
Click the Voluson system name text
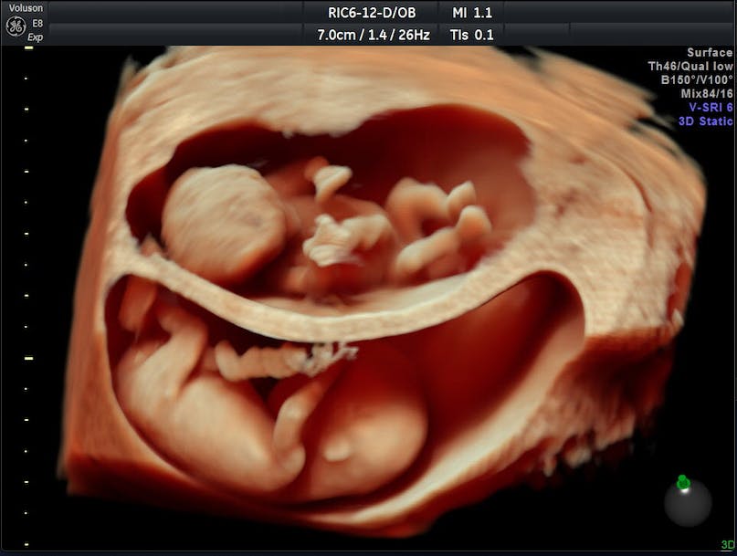(x=19, y=6)
